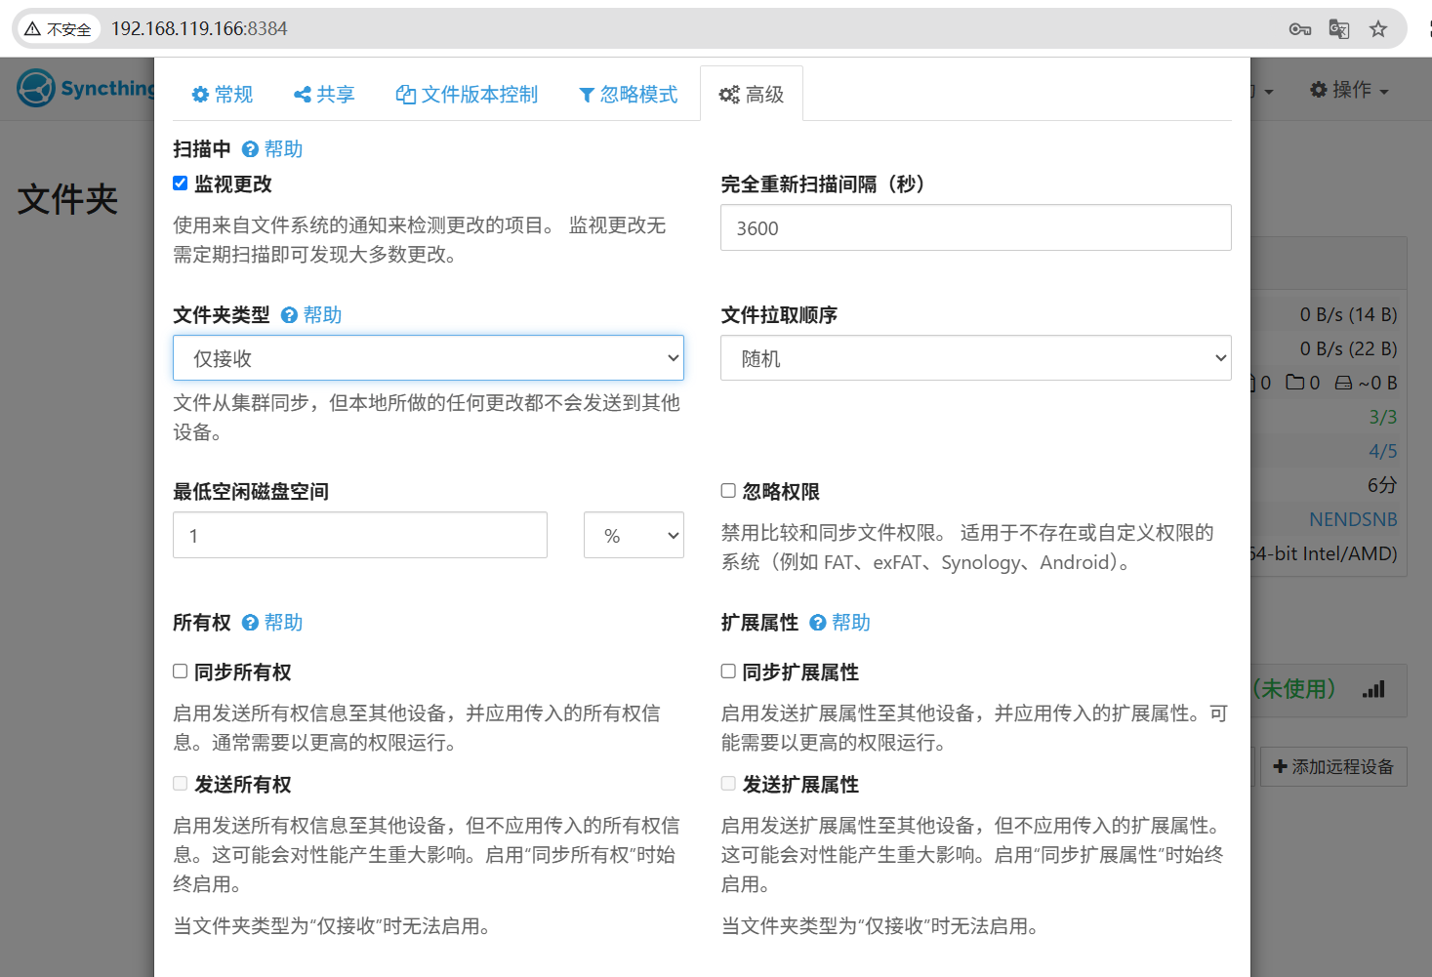Click the 3/3 listeners status value

1382,417
